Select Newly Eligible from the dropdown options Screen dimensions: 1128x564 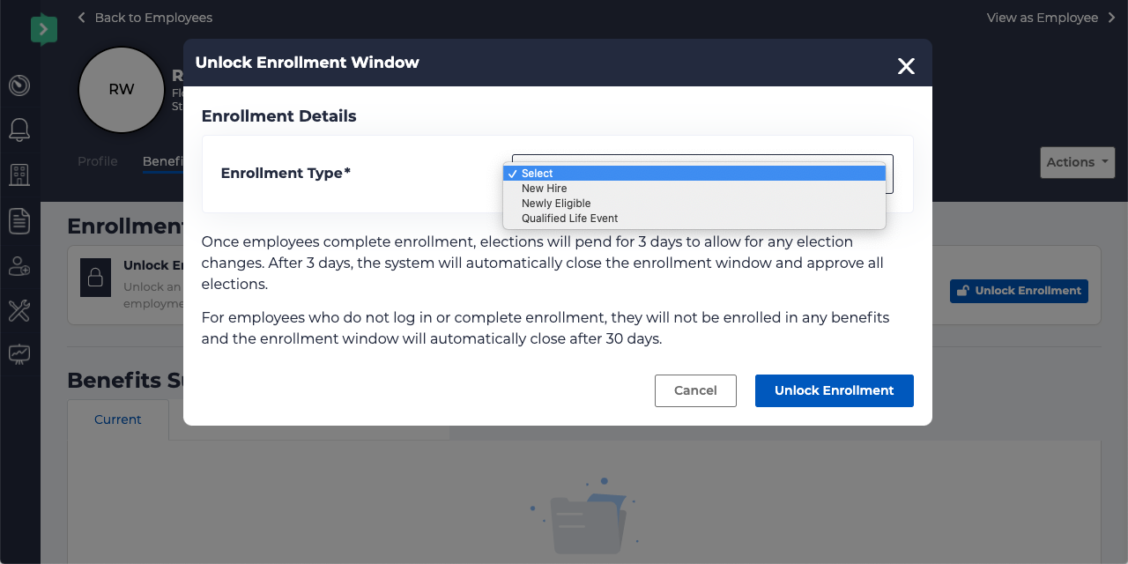[x=556, y=203]
